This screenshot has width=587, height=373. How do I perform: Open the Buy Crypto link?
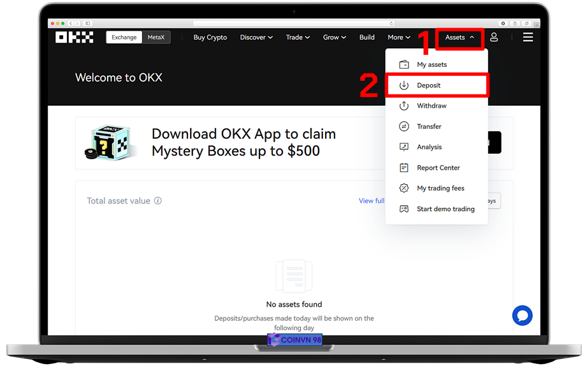pyautogui.click(x=210, y=38)
